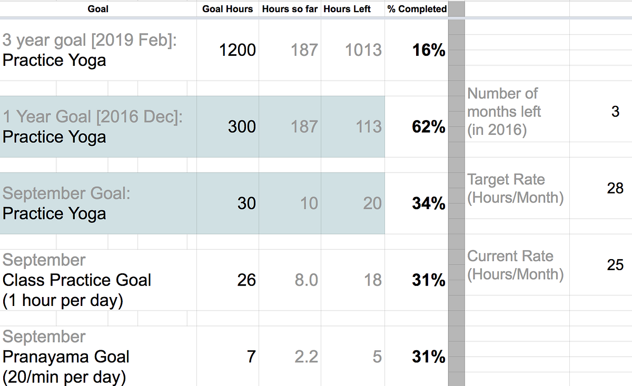Click the 62% completed cell
Screen dimensions: 632x386
pos(417,126)
